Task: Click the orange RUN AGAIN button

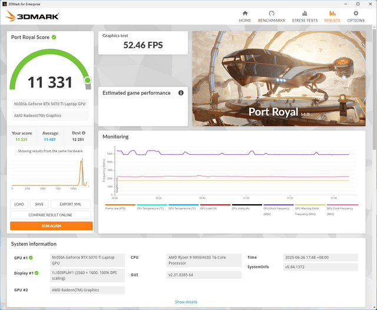Action: point(51,226)
